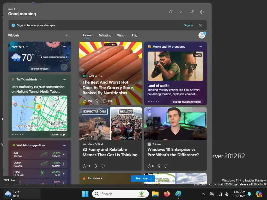Viewport: 267px width, 200px height.
Task: Click the widgets board scrollbar
Action: (209, 58)
